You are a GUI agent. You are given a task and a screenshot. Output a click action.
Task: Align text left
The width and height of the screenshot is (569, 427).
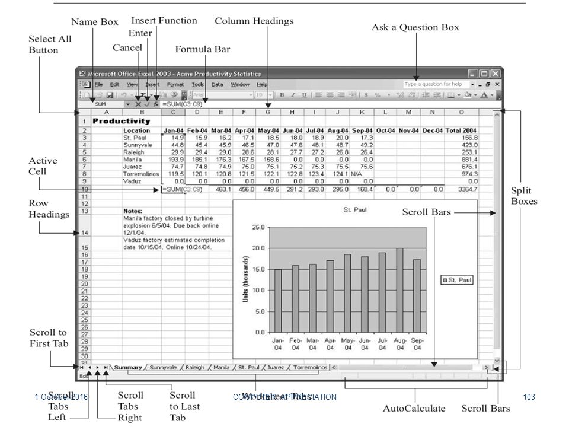click(x=318, y=95)
